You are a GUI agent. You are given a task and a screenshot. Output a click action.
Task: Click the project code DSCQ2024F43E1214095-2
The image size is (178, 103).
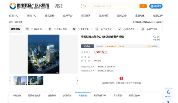click(x=151, y=22)
